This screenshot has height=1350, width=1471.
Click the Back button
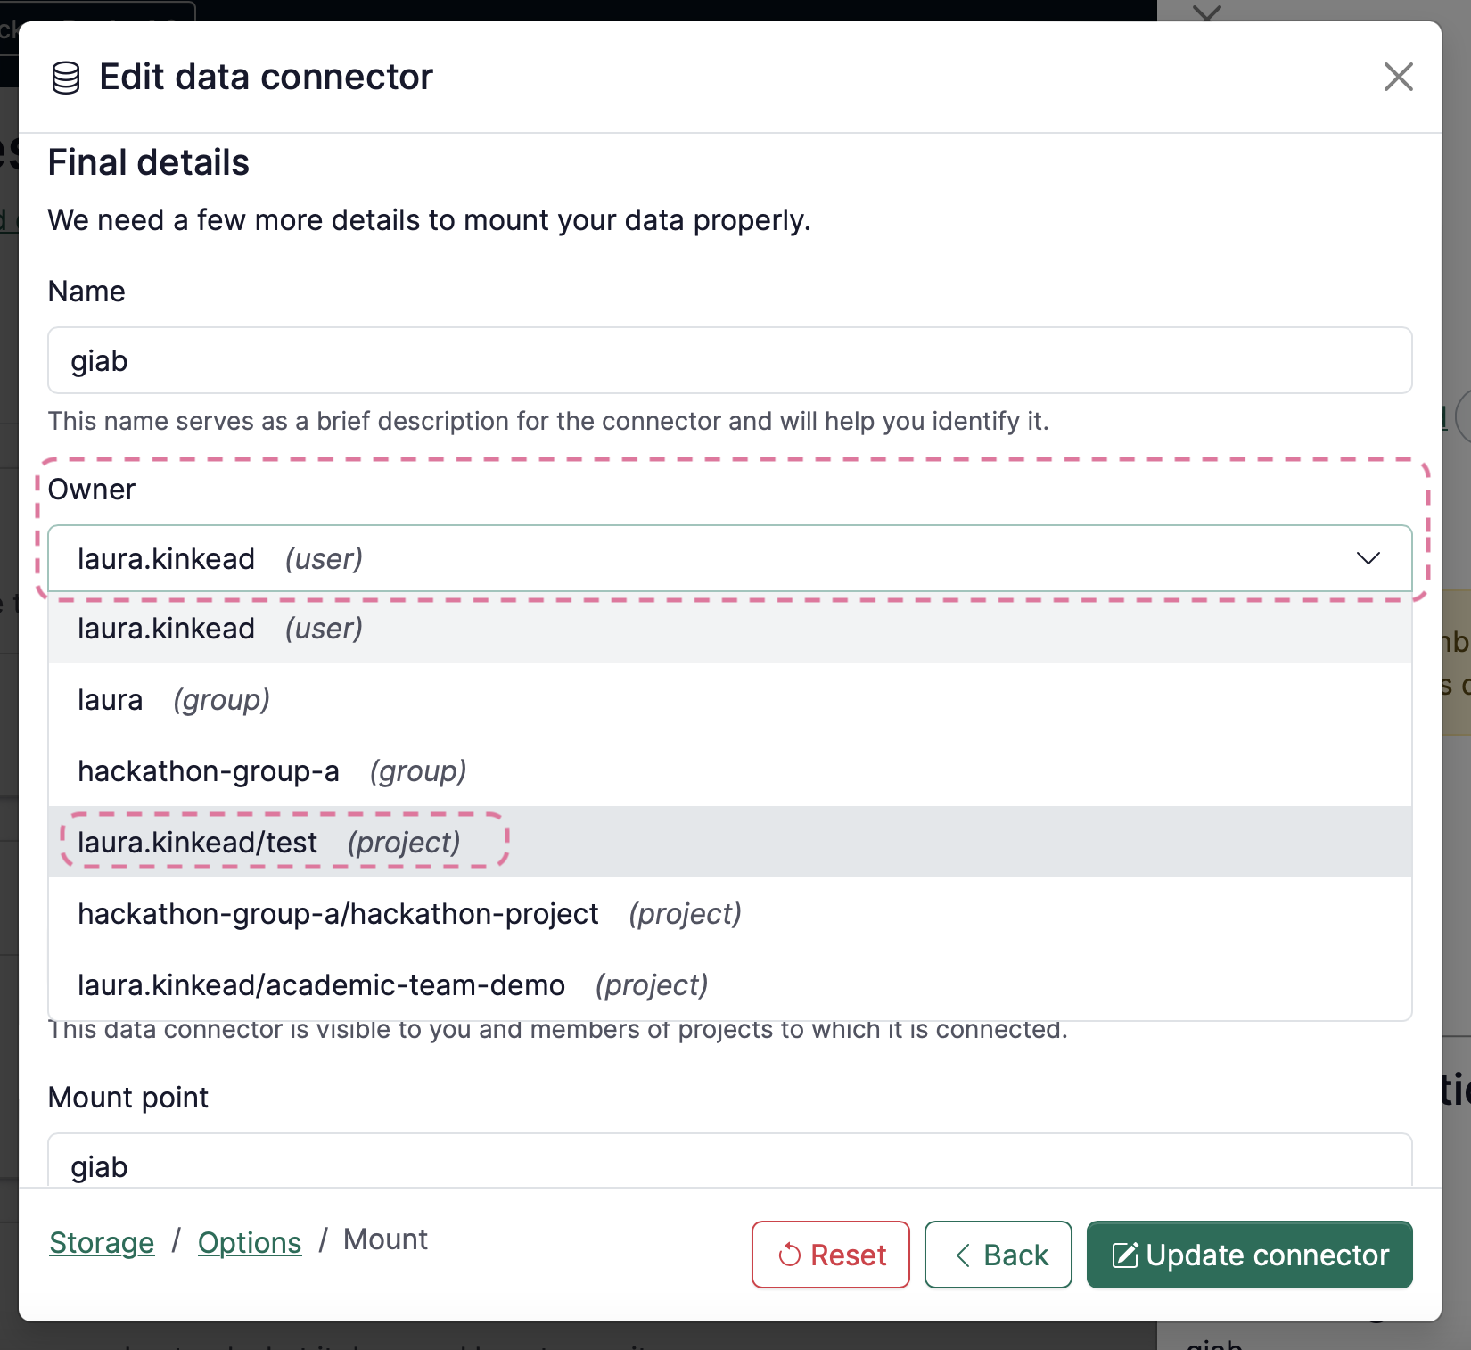998,1255
